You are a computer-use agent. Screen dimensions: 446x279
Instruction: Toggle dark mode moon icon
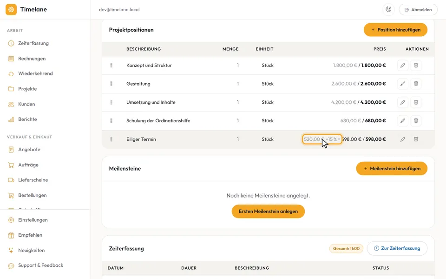click(388, 9)
